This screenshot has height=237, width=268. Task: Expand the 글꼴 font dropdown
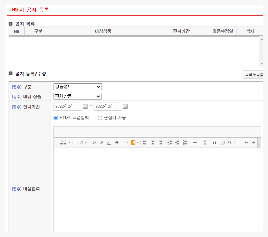click(x=64, y=143)
